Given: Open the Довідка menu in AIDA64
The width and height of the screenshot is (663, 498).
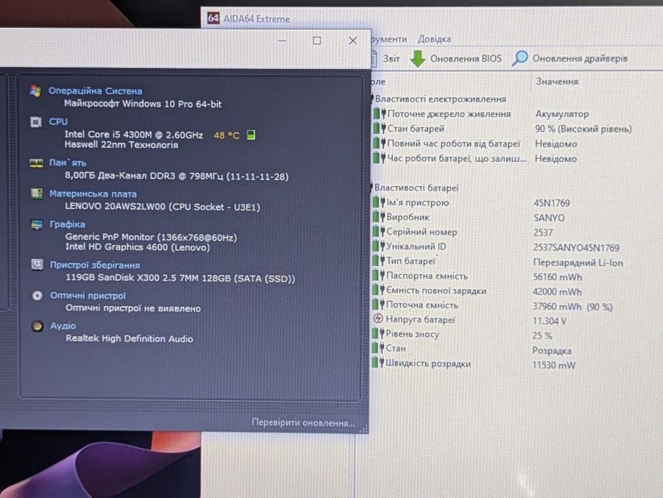Looking at the screenshot, I should [434, 39].
